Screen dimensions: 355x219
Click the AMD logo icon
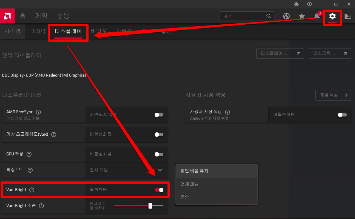coord(7,16)
